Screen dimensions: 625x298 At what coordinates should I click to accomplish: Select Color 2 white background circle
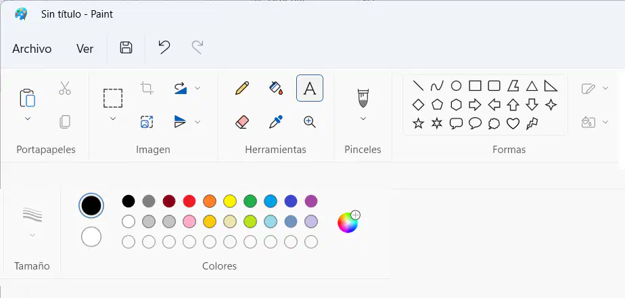tap(91, 237)
